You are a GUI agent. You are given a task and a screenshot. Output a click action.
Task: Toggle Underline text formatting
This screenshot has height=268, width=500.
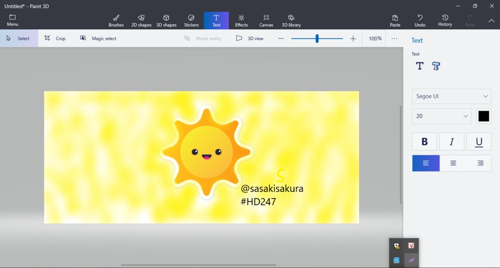(x=479, y=142)
